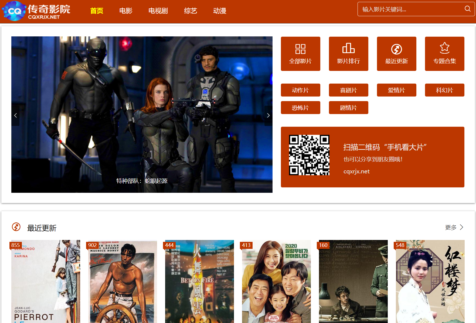Open the 动漫 navigation item
Image resolution: width=476 pixels, height=323 pixels.
tap(220, 11)
